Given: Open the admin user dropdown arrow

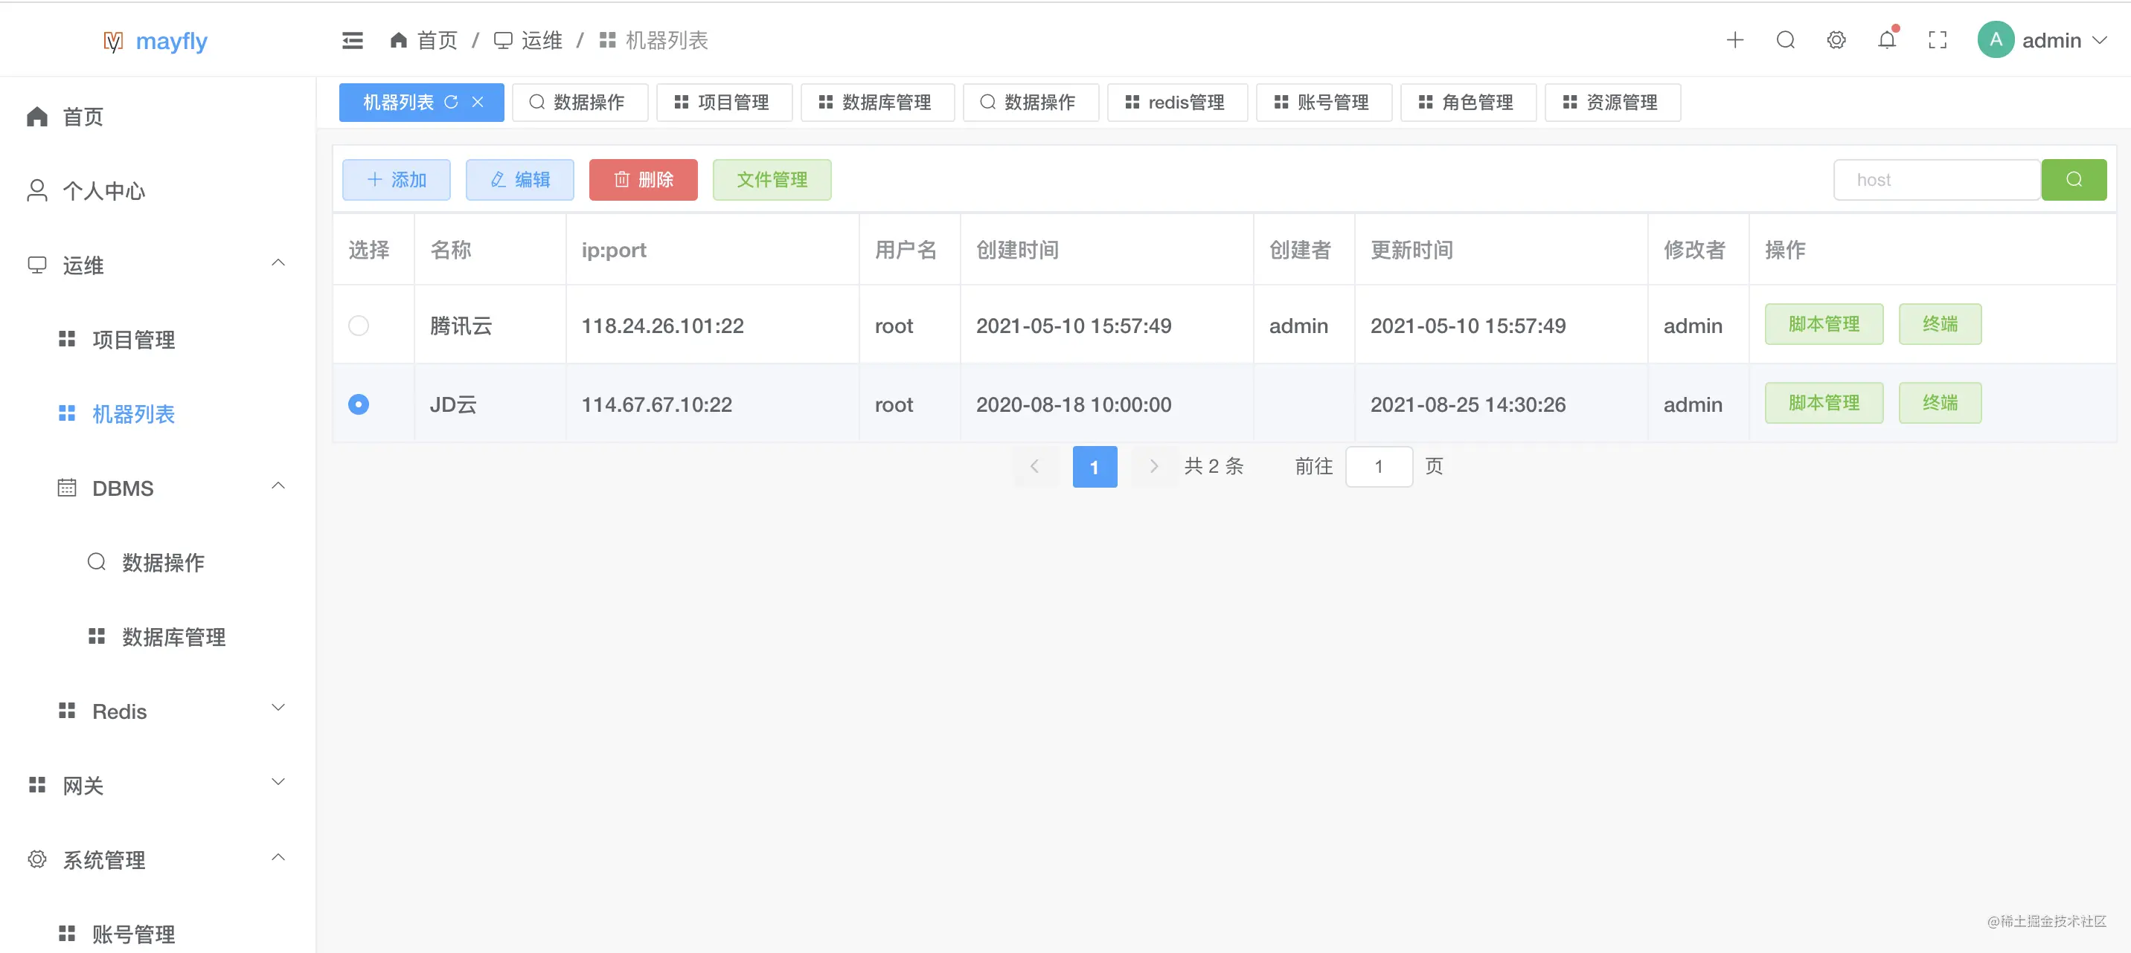Looking at the screenshot, I should 2100,40.
